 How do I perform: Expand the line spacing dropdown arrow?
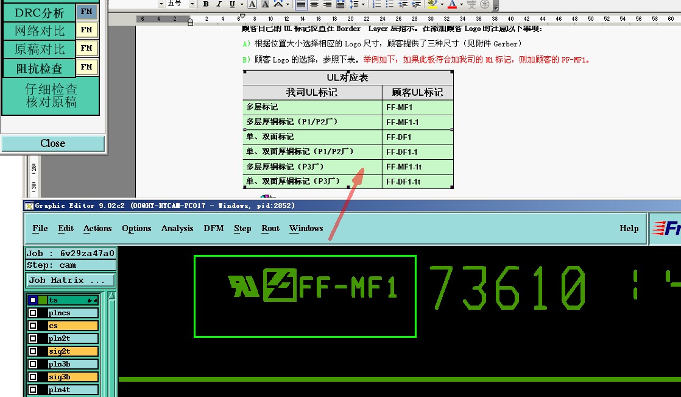[363, 4]
